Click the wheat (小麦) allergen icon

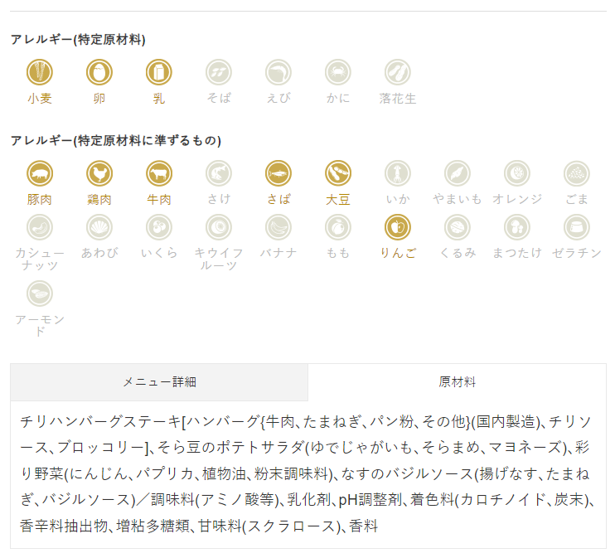40,72
